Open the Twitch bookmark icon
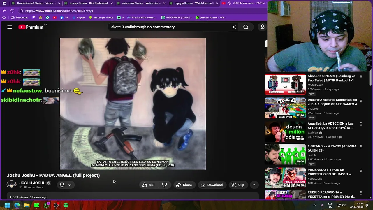This screenshot has width=373, height=210. [x=34, y=17]
